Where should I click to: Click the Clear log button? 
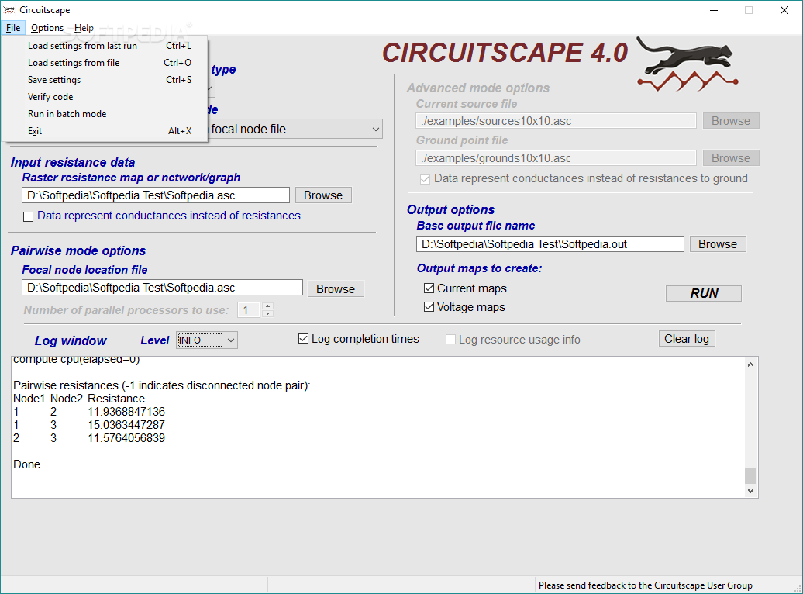pyautogui.click(x=687, y=339)
